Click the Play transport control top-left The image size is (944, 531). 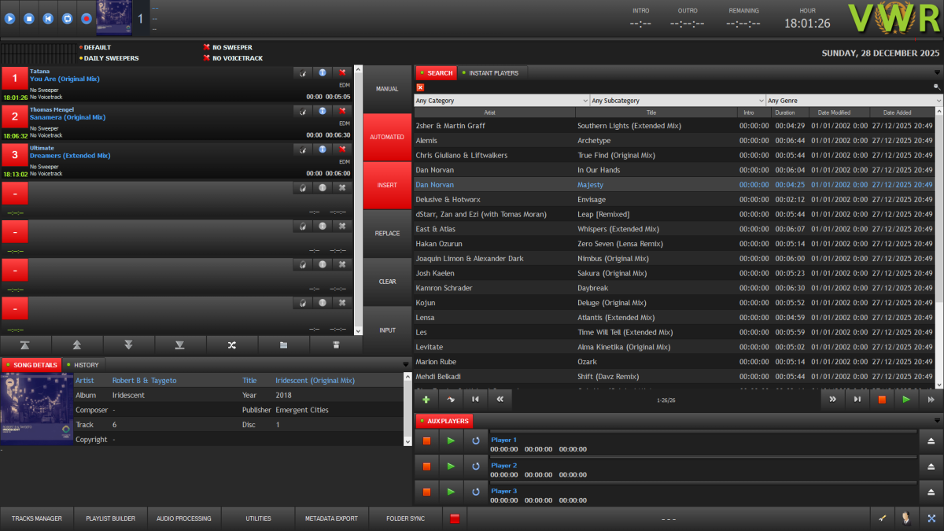click(9, 18)
